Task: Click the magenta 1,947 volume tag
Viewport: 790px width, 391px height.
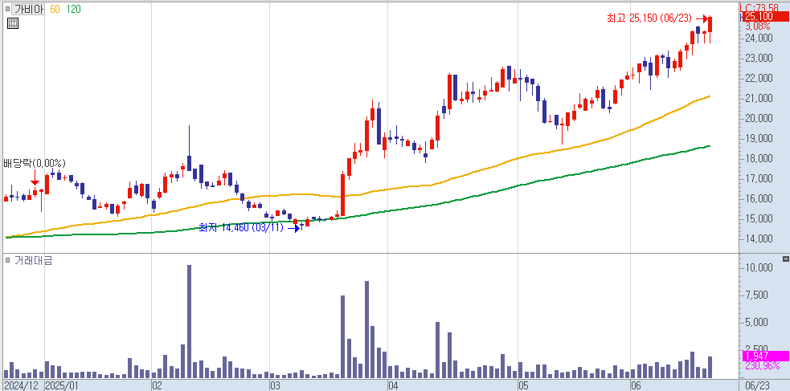Action: tap(766, 356)
